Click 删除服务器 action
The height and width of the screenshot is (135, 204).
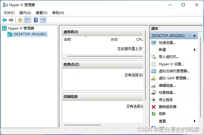(168, 107)
